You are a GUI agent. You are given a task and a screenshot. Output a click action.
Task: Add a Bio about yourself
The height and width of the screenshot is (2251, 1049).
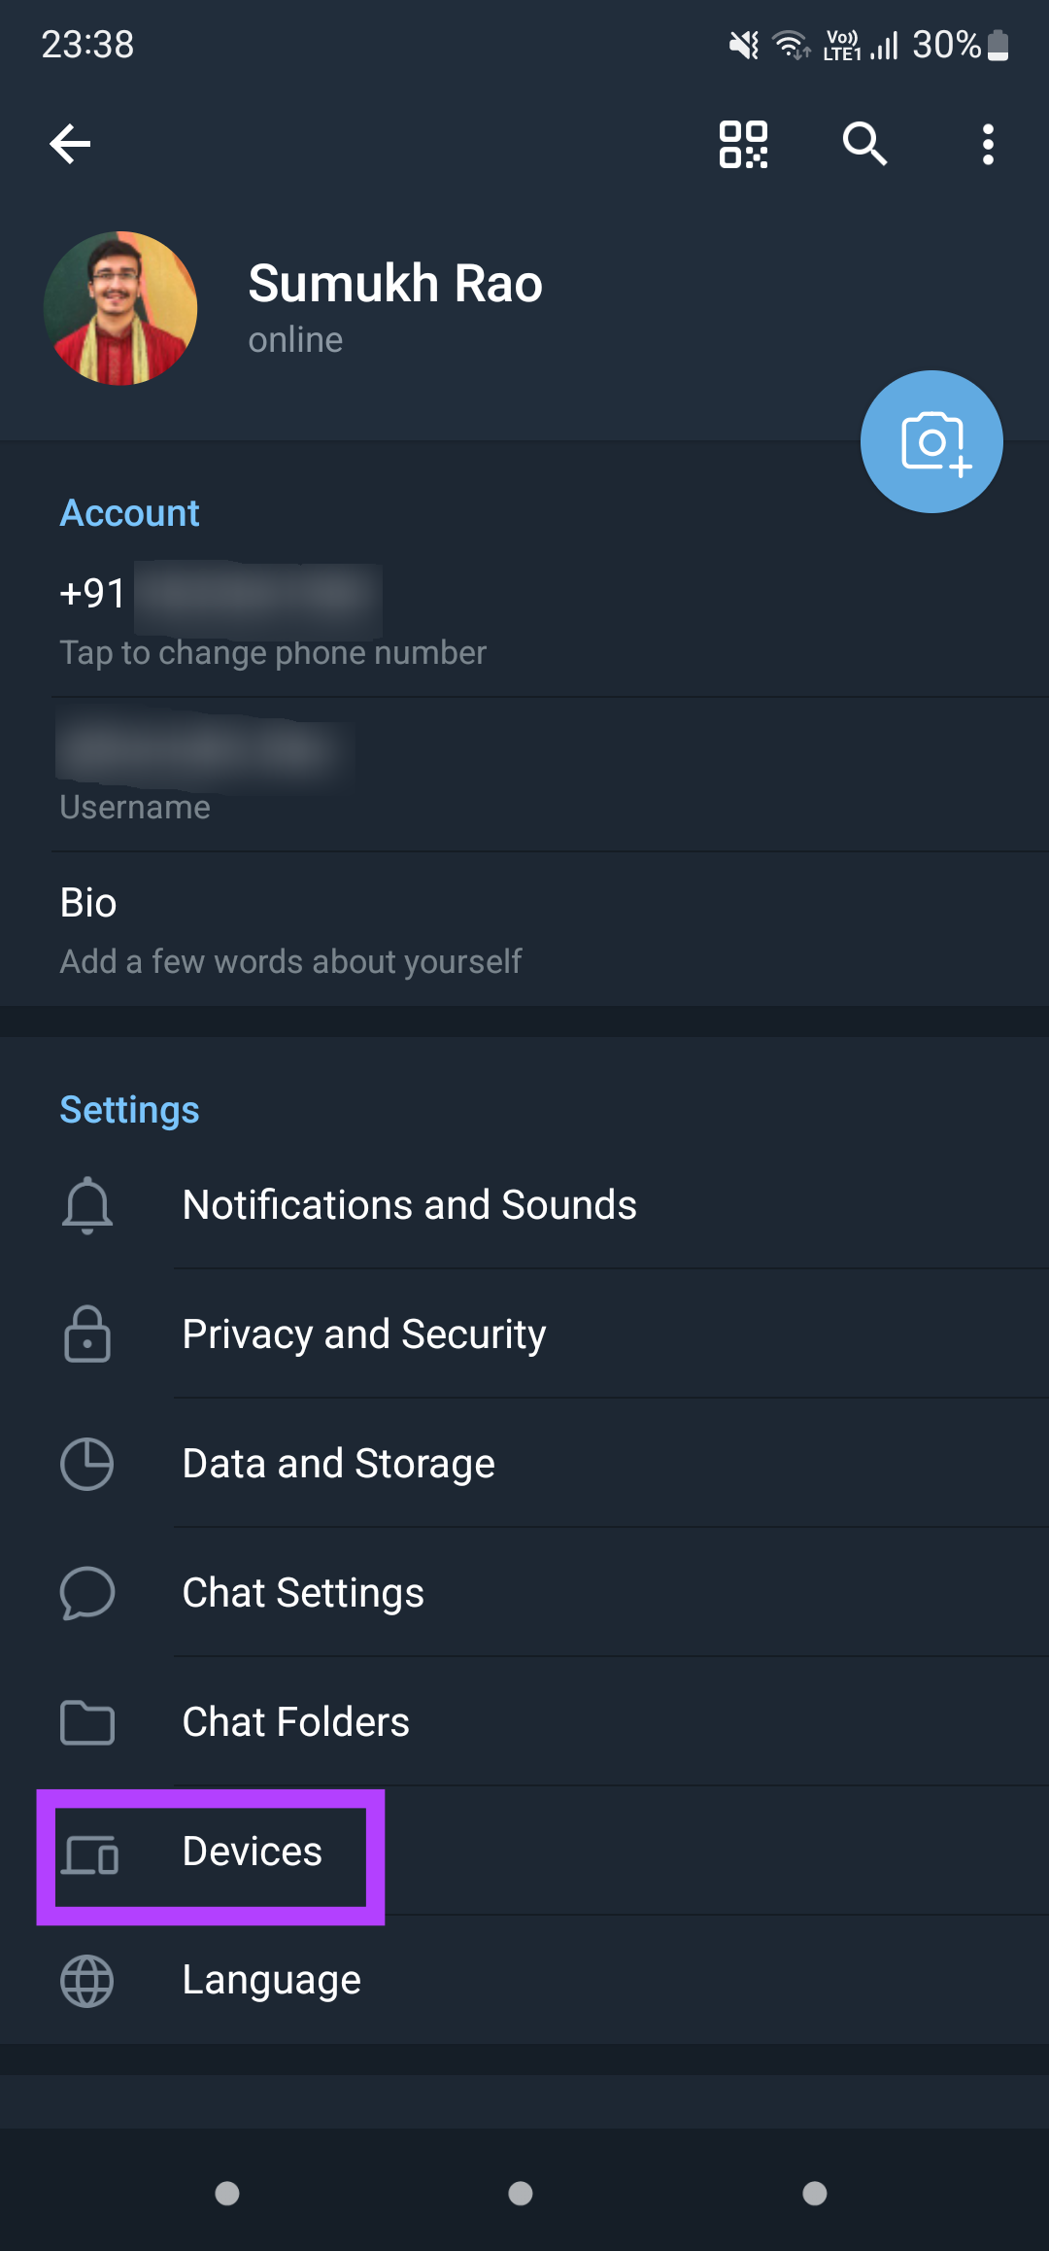[x=291, y=930]
